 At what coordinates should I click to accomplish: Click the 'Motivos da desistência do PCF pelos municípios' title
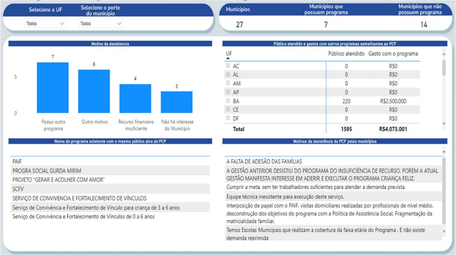point(335,141)
